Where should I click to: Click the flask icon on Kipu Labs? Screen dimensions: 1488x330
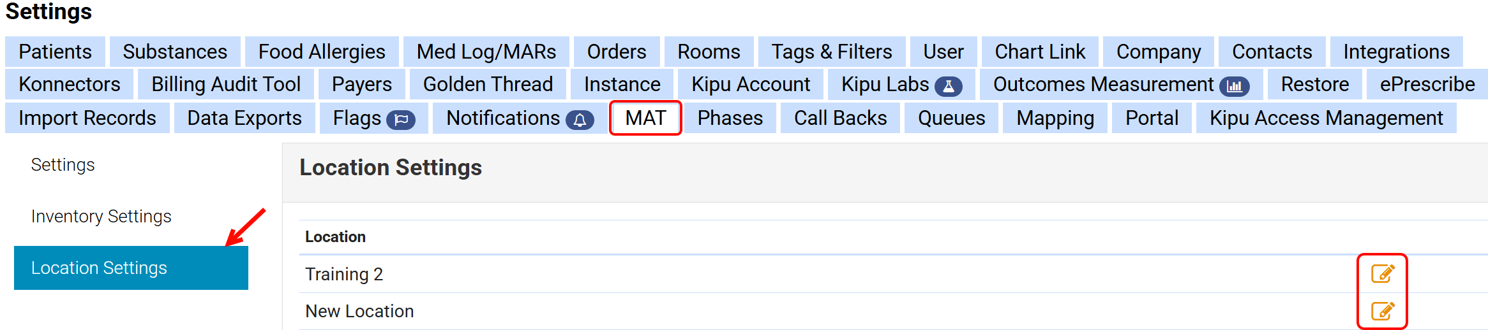click(949, 86)
